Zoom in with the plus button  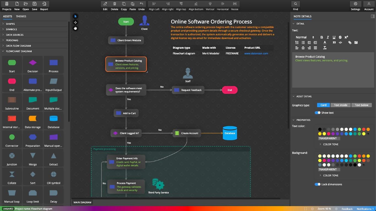[x=337, y=209]
